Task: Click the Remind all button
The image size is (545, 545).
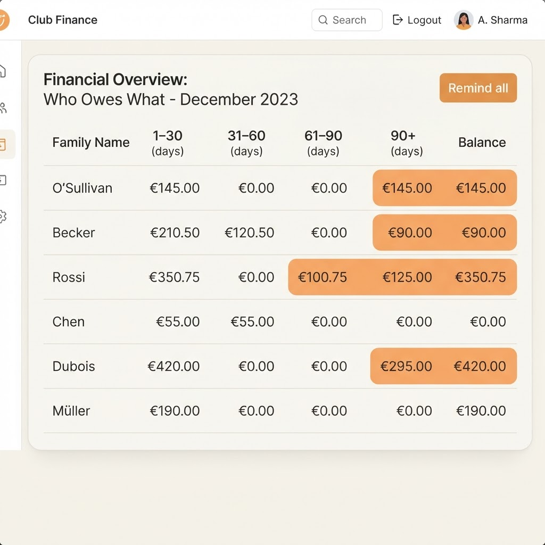Action: coord(478,88)
